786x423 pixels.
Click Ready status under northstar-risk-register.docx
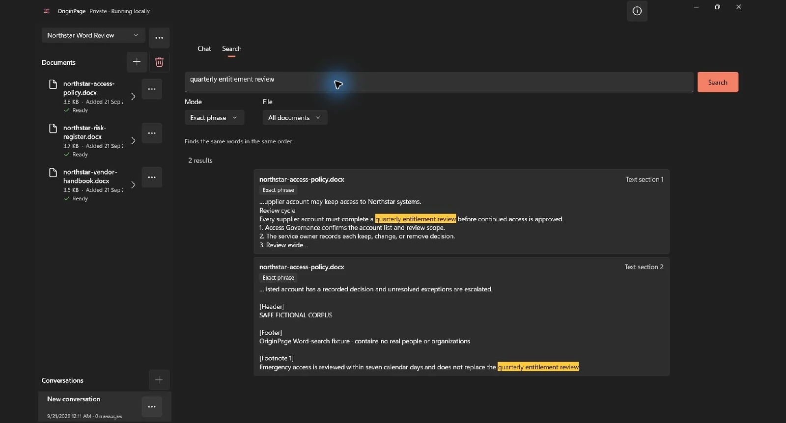tap(76, 155)
